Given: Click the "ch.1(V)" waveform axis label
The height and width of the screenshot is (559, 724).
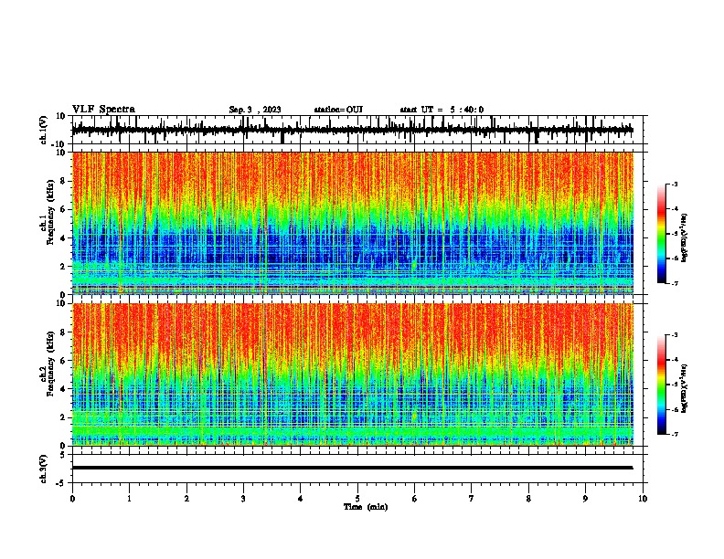Looking at the screenshot, I should click(x=43, y=130).
